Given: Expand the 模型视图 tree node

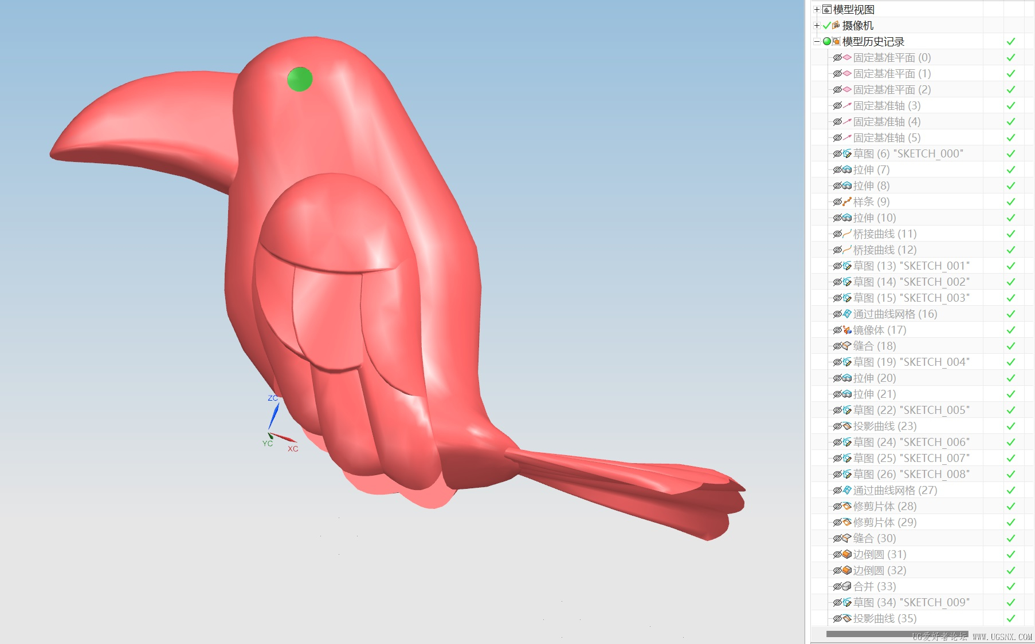Looking at the screenshot, I should click(817, 10).
